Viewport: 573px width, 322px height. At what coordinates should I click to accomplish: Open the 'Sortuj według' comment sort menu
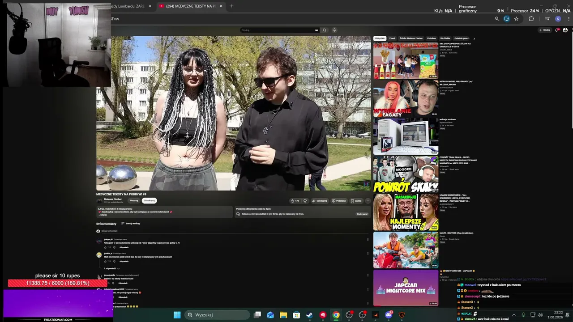tap(131, 224)
